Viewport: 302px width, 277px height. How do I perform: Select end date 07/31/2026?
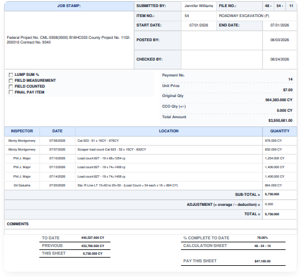tap(280, 25)
